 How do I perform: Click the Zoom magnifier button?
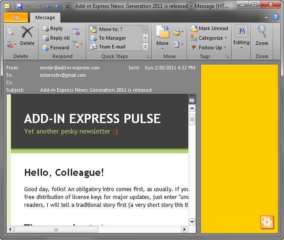tap(262, 35)
